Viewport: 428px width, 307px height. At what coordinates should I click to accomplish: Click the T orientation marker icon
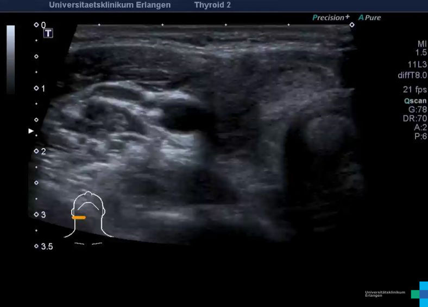pos(48,33)
